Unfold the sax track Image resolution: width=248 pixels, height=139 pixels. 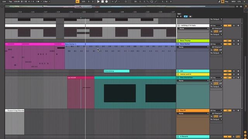178,71
